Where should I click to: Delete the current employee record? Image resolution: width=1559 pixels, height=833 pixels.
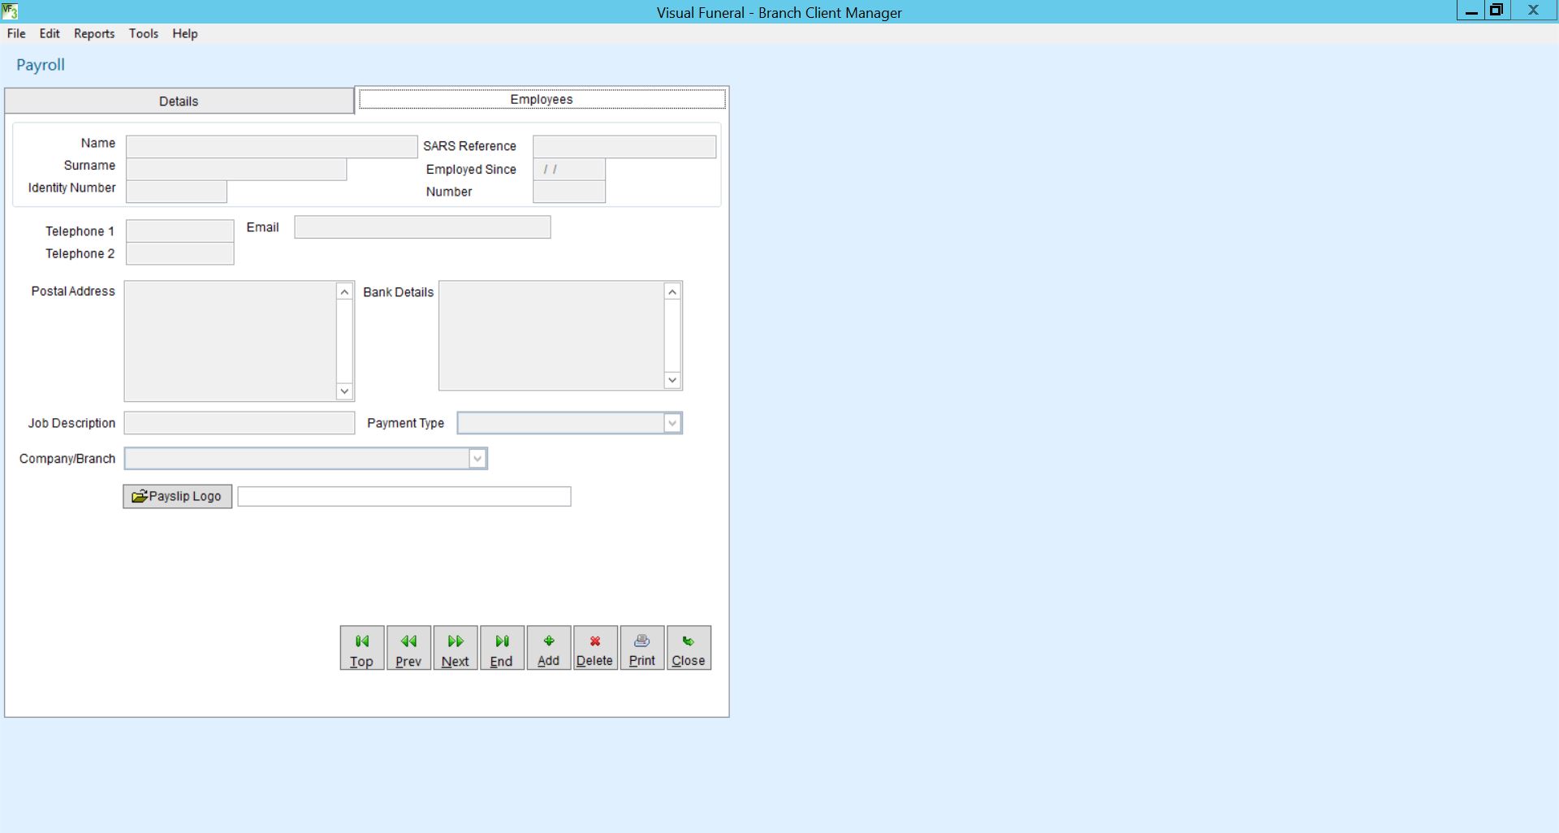[595, 648]
